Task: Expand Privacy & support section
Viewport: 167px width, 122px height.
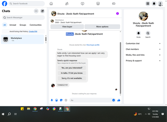Action: [143, 61]
